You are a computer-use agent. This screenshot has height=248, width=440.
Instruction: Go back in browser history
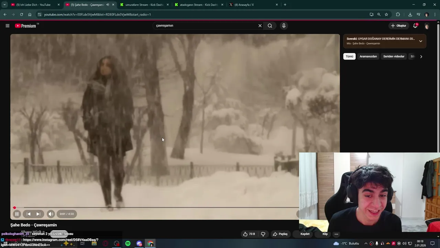(x=5, y=14)
